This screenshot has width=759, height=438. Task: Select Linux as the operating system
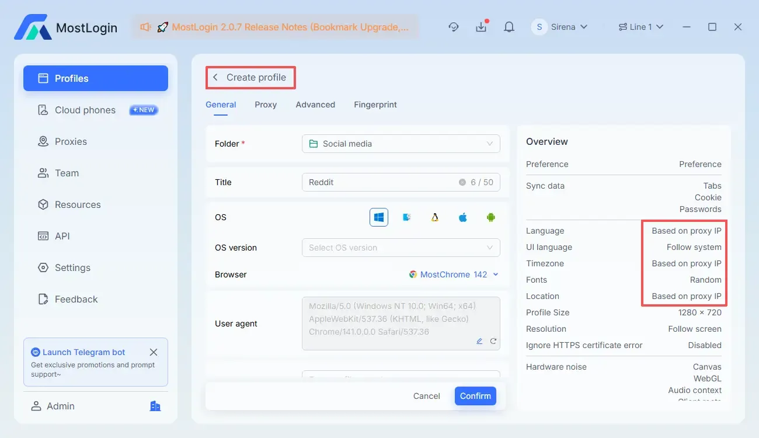coord(435,217)
